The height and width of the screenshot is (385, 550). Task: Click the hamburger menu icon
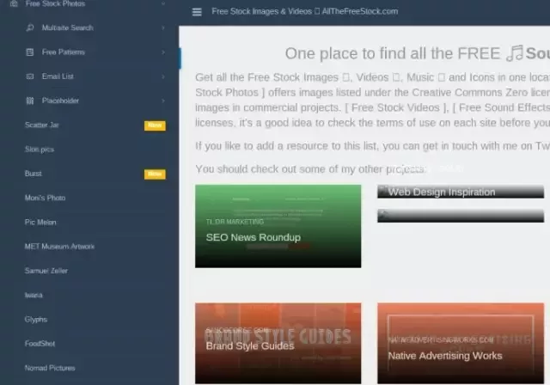point(197,12)
